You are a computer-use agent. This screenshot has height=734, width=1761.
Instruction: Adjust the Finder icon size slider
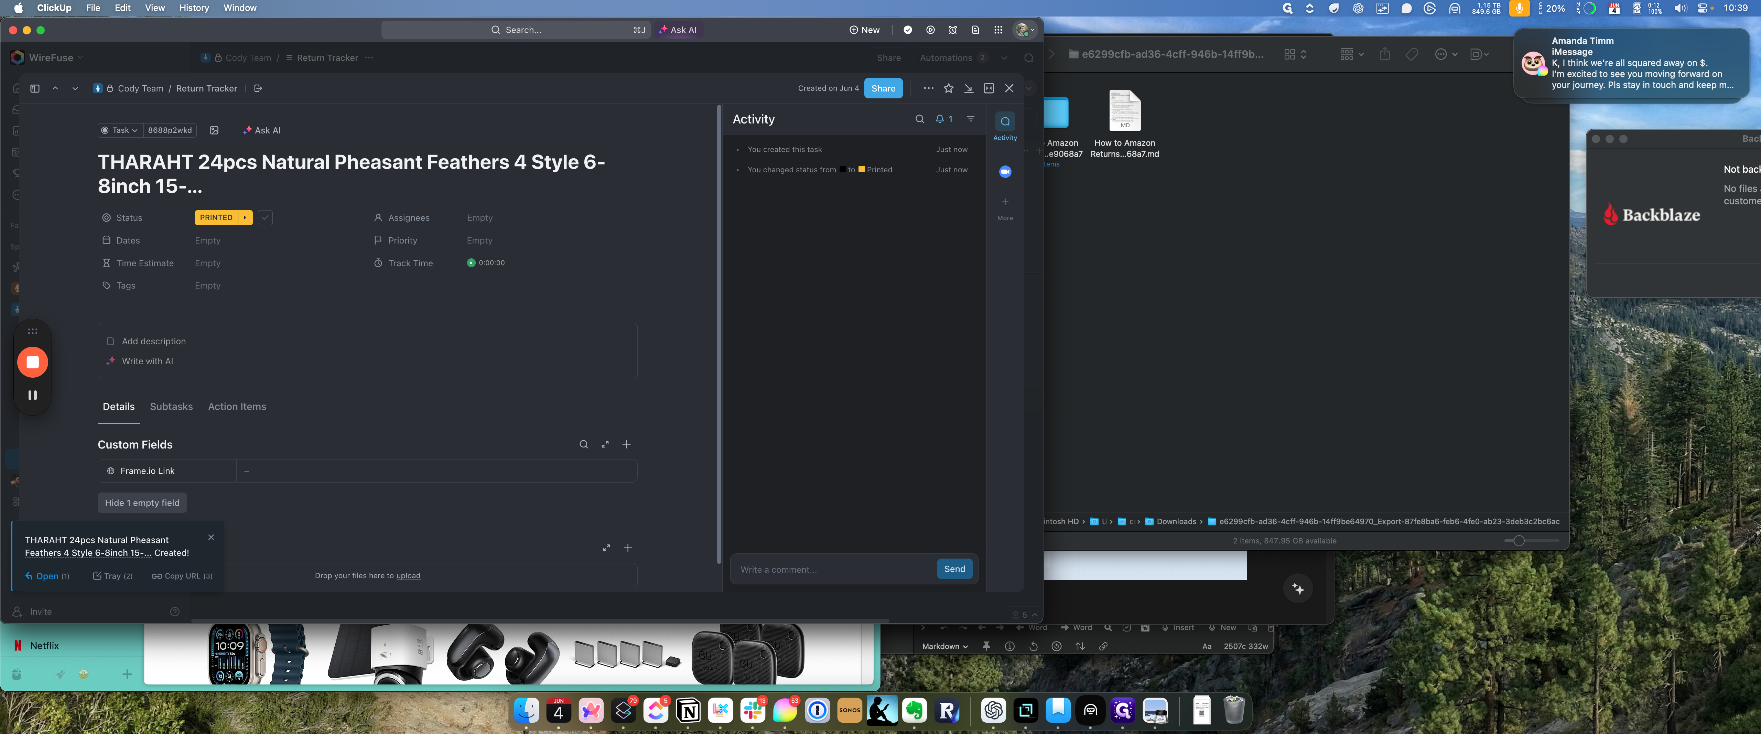pos(1518,541)
